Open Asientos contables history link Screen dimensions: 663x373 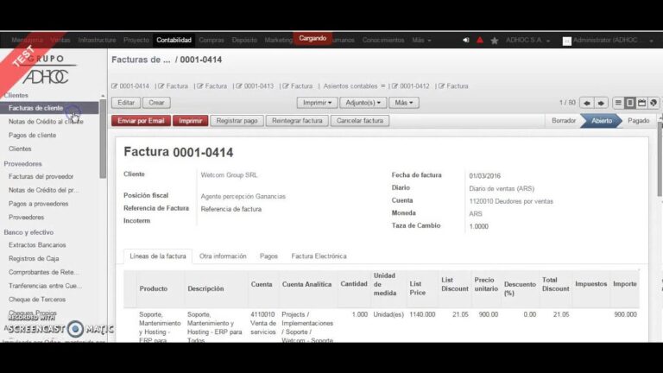point(350,86)
